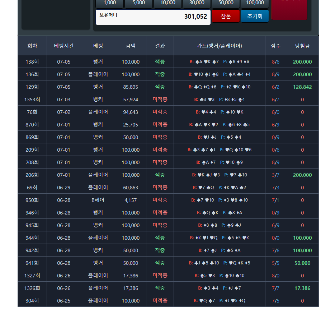Select the 138회 history row

click(168, 62)
